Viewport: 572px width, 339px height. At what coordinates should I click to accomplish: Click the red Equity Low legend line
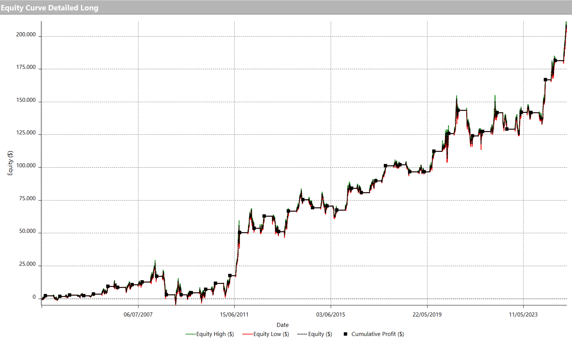click(247, 334)
